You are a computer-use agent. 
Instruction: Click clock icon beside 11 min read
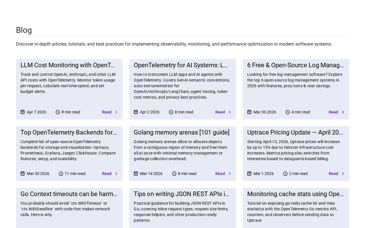(x=61, y=174)
